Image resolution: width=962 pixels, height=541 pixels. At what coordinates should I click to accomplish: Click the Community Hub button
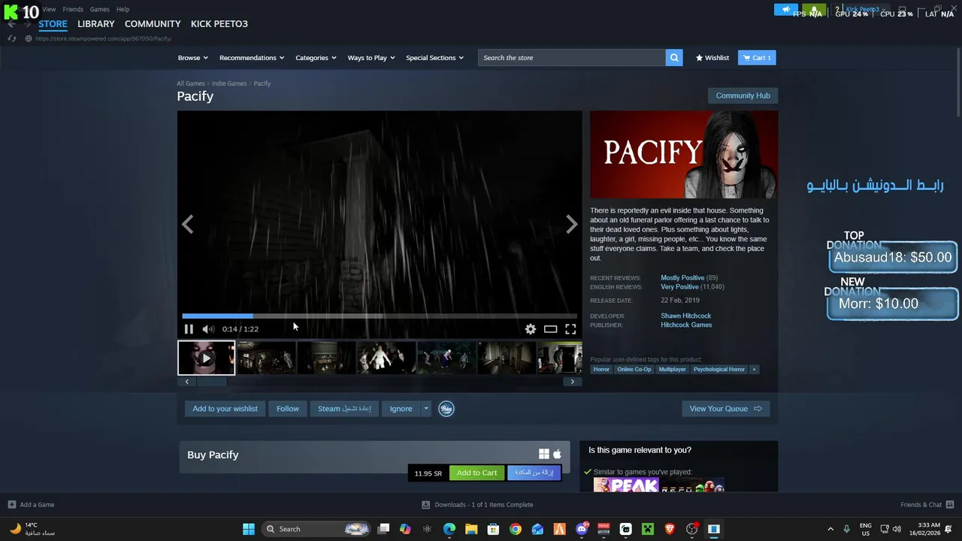tap(743, 95)
